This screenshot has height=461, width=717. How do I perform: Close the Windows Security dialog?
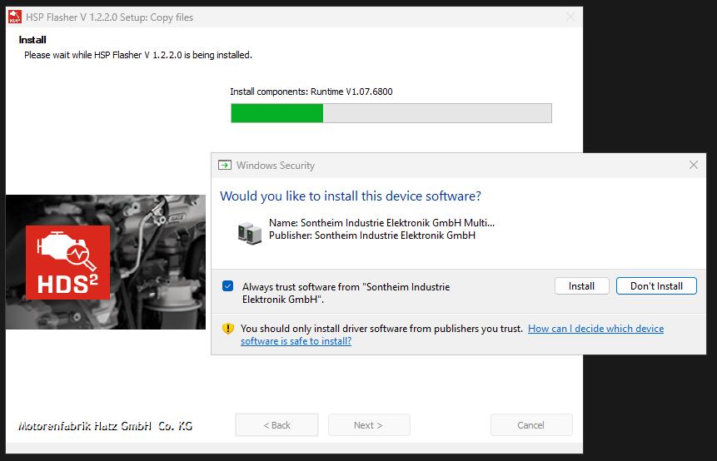coord(693,165)
